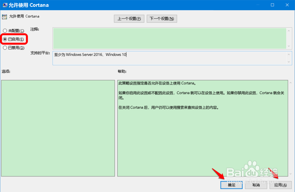Minimize the 允许使用 Cortana window
295x192 pixels.
[x=258, y=5]
